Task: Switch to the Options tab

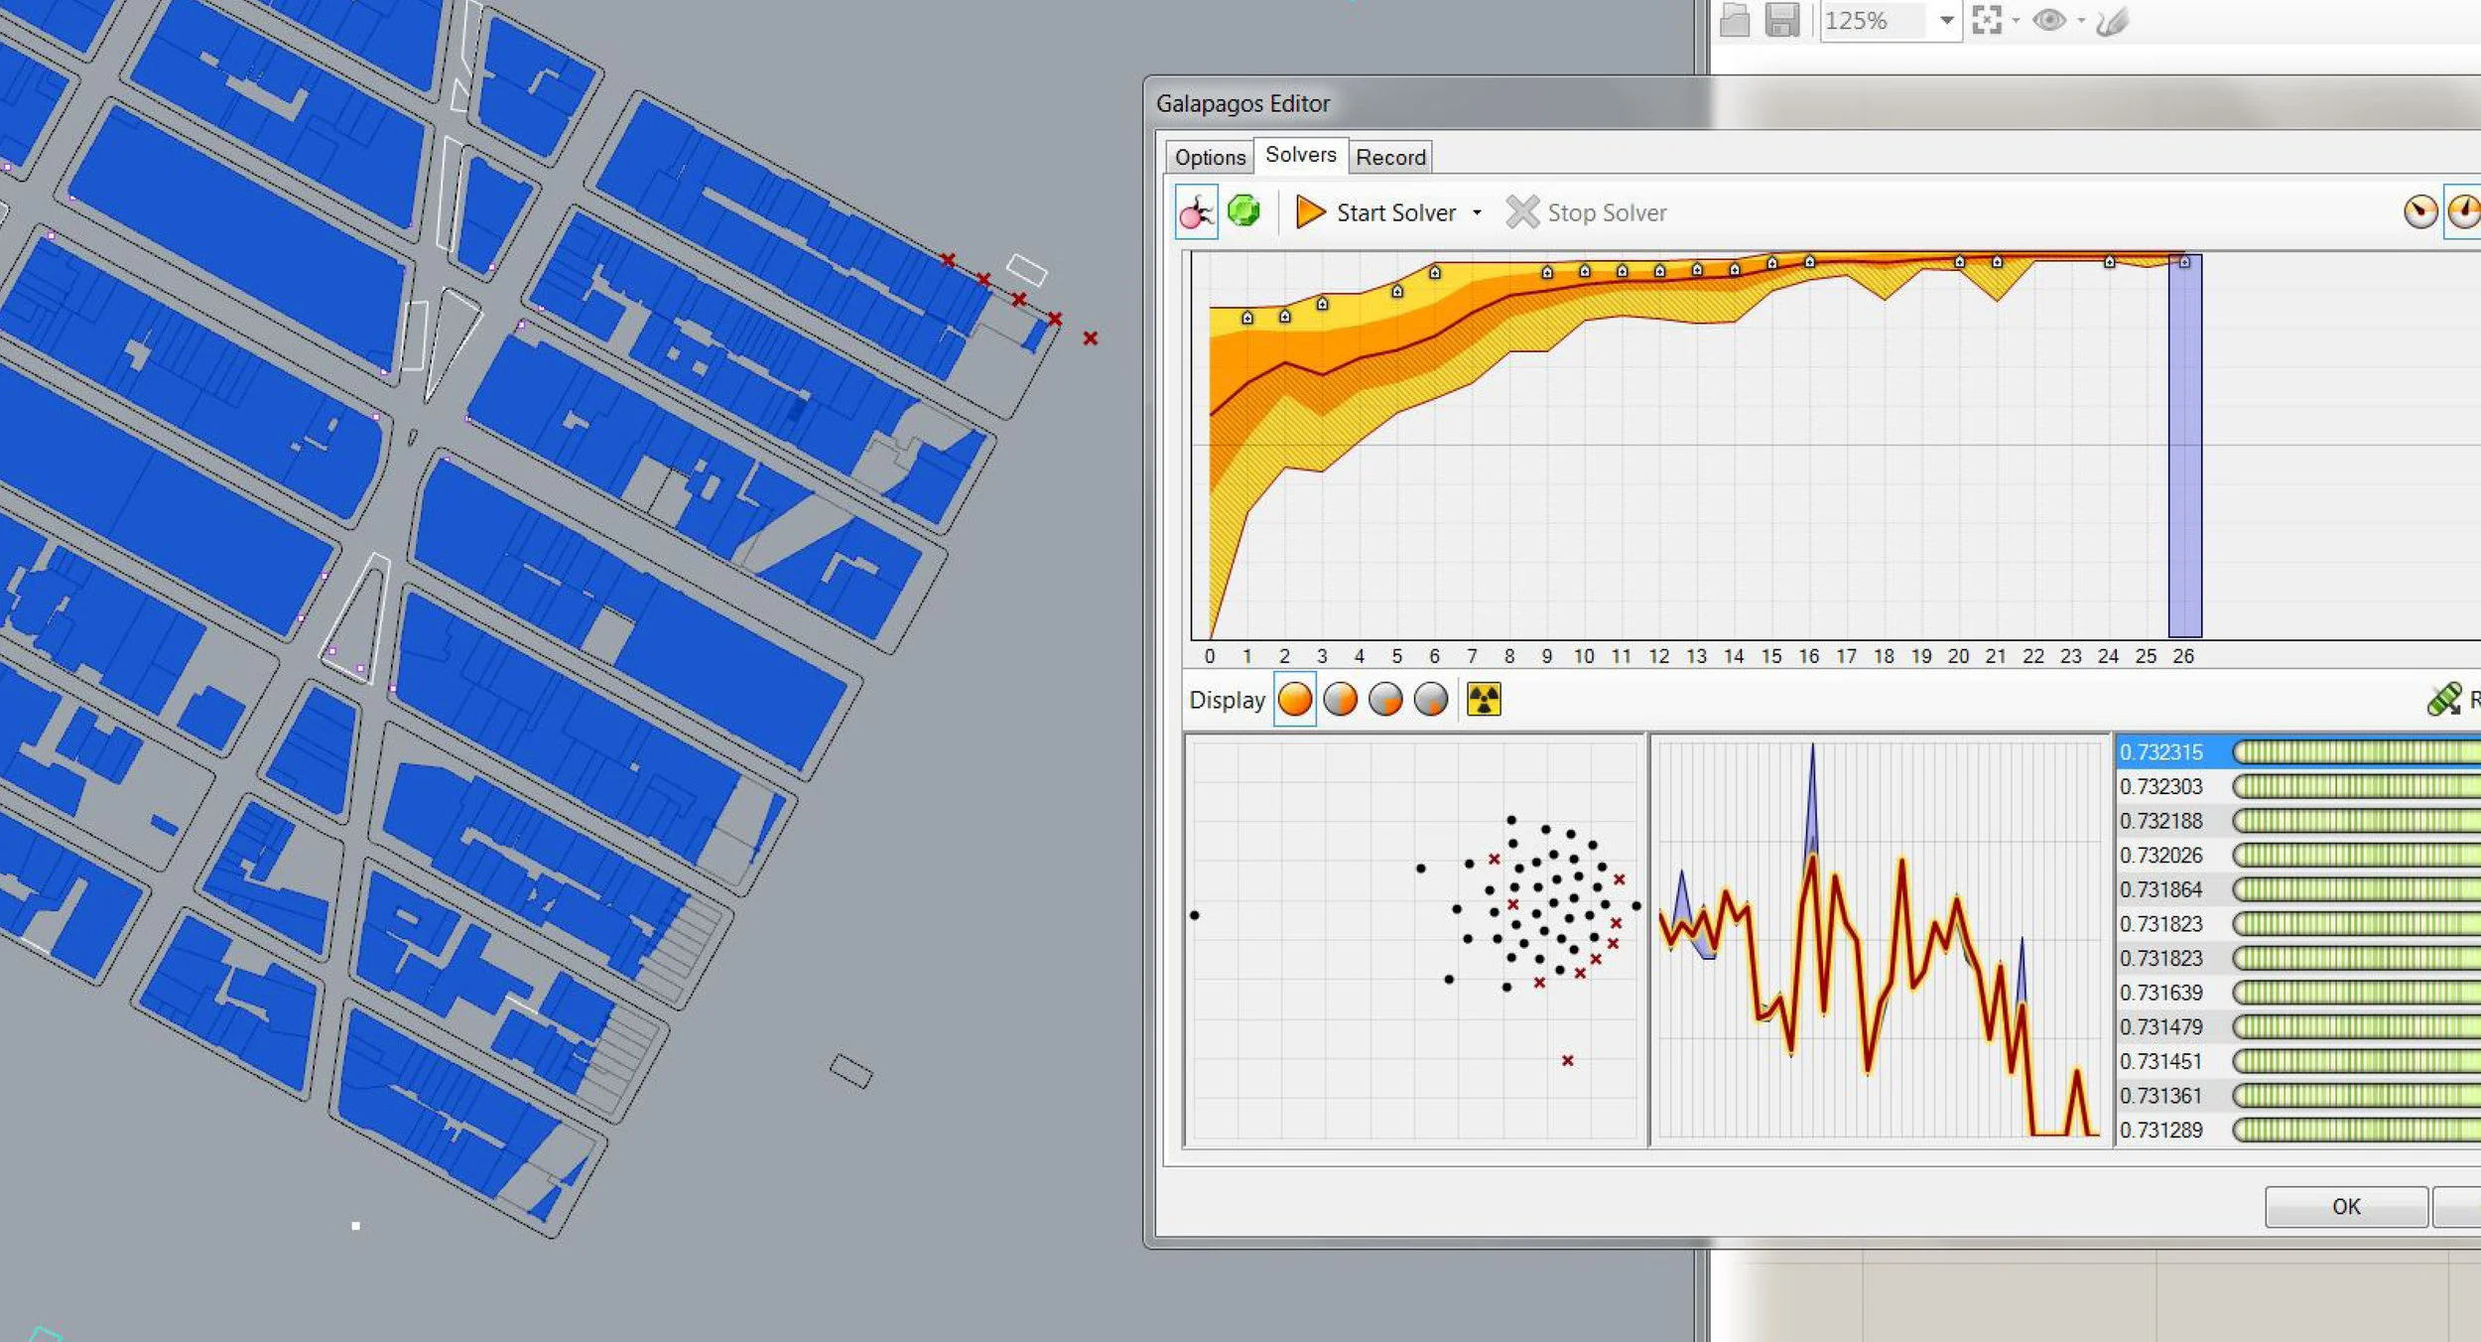Action: (1210, 157)
